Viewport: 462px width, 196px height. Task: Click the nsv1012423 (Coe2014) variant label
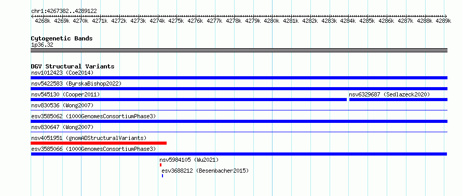click(62, 73)
